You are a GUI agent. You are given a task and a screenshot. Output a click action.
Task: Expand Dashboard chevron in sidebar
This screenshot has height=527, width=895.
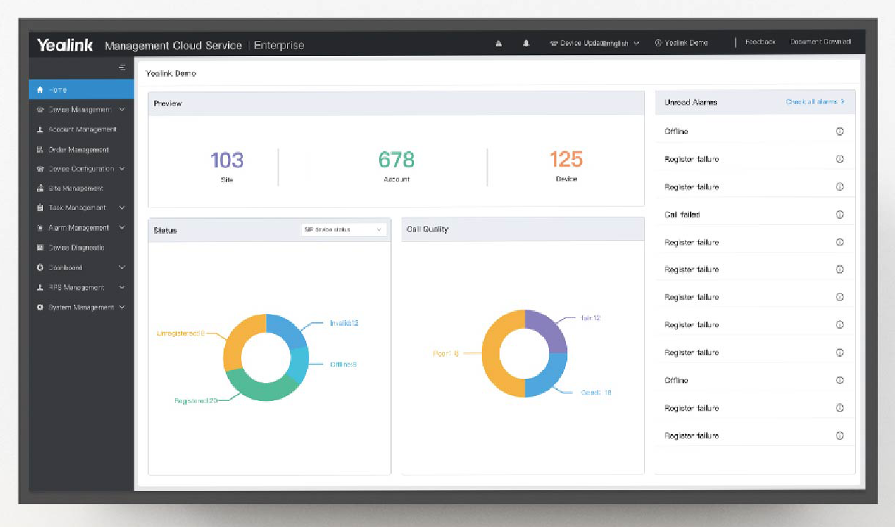(122, 268)
